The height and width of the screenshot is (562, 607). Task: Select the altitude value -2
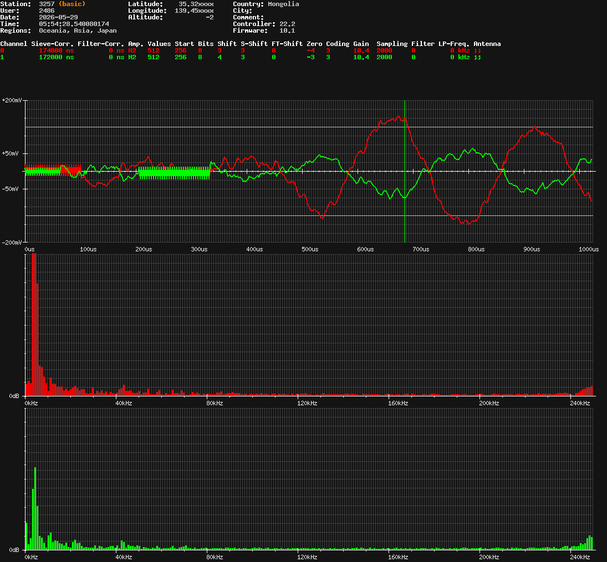(210, 17)
